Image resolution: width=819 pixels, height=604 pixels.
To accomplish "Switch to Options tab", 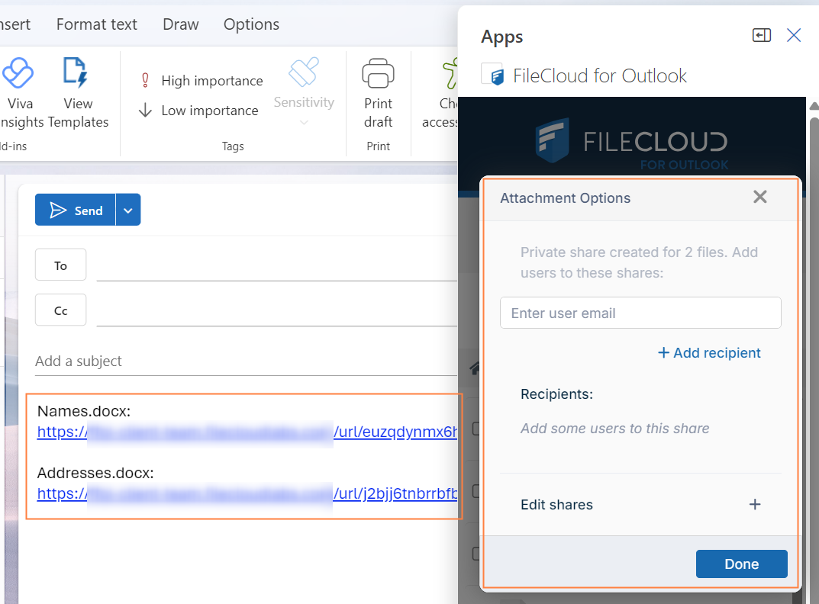I will tap(251, 24).
